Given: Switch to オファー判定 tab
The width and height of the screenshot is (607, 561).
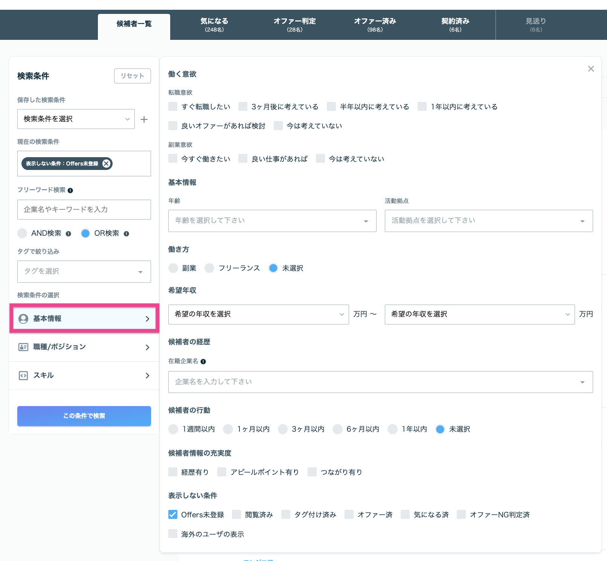Looking at the screenshot, I should (x=295, y=25).
